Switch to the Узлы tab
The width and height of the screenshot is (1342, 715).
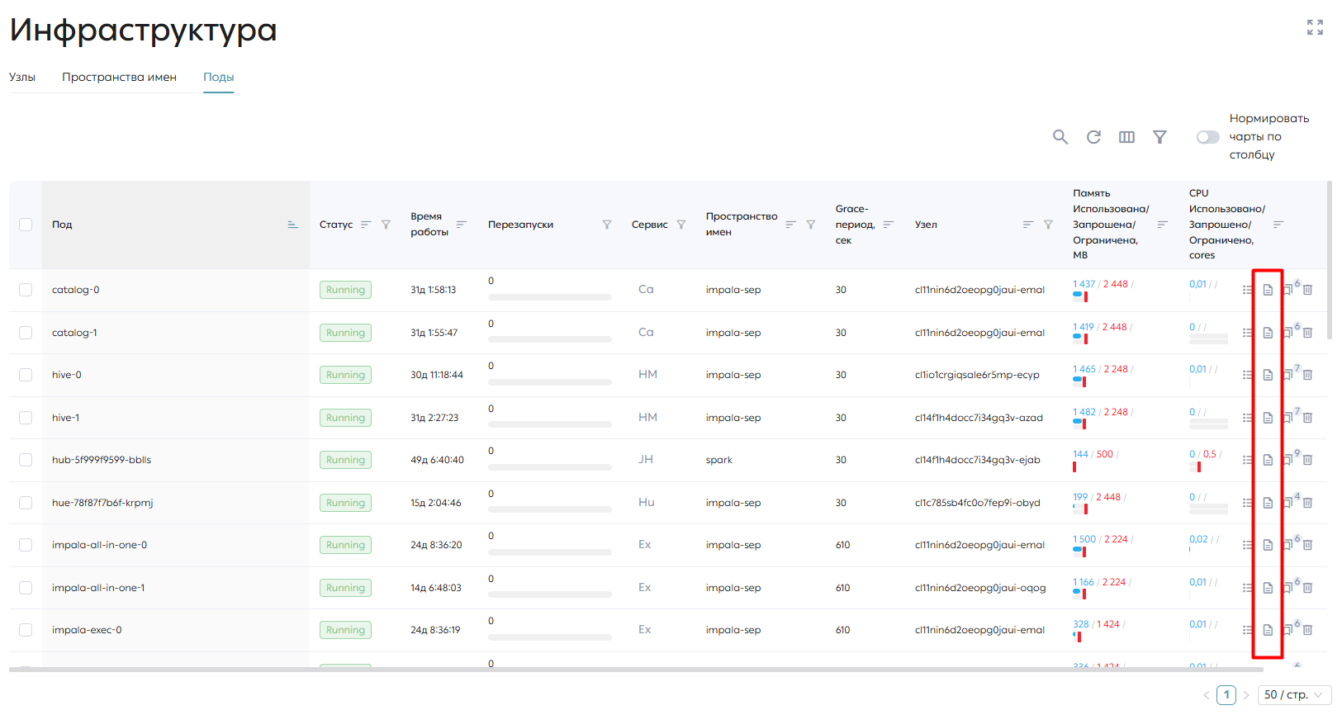click(22, 77)
